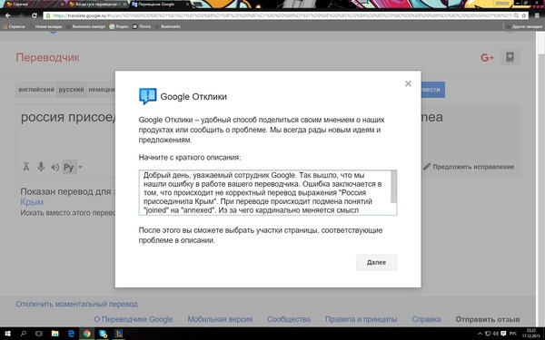This screenshot has width=545, height=340.
Task: Open the Выполнен импорт bookmarks folder
Action: [x=85, y=26]
